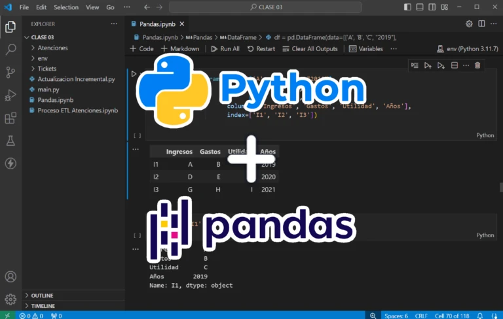Image resolution: width=503 pixels, height=319 pixels.
Task: Split the cell using cell toolbar icon
Action: 455,65
